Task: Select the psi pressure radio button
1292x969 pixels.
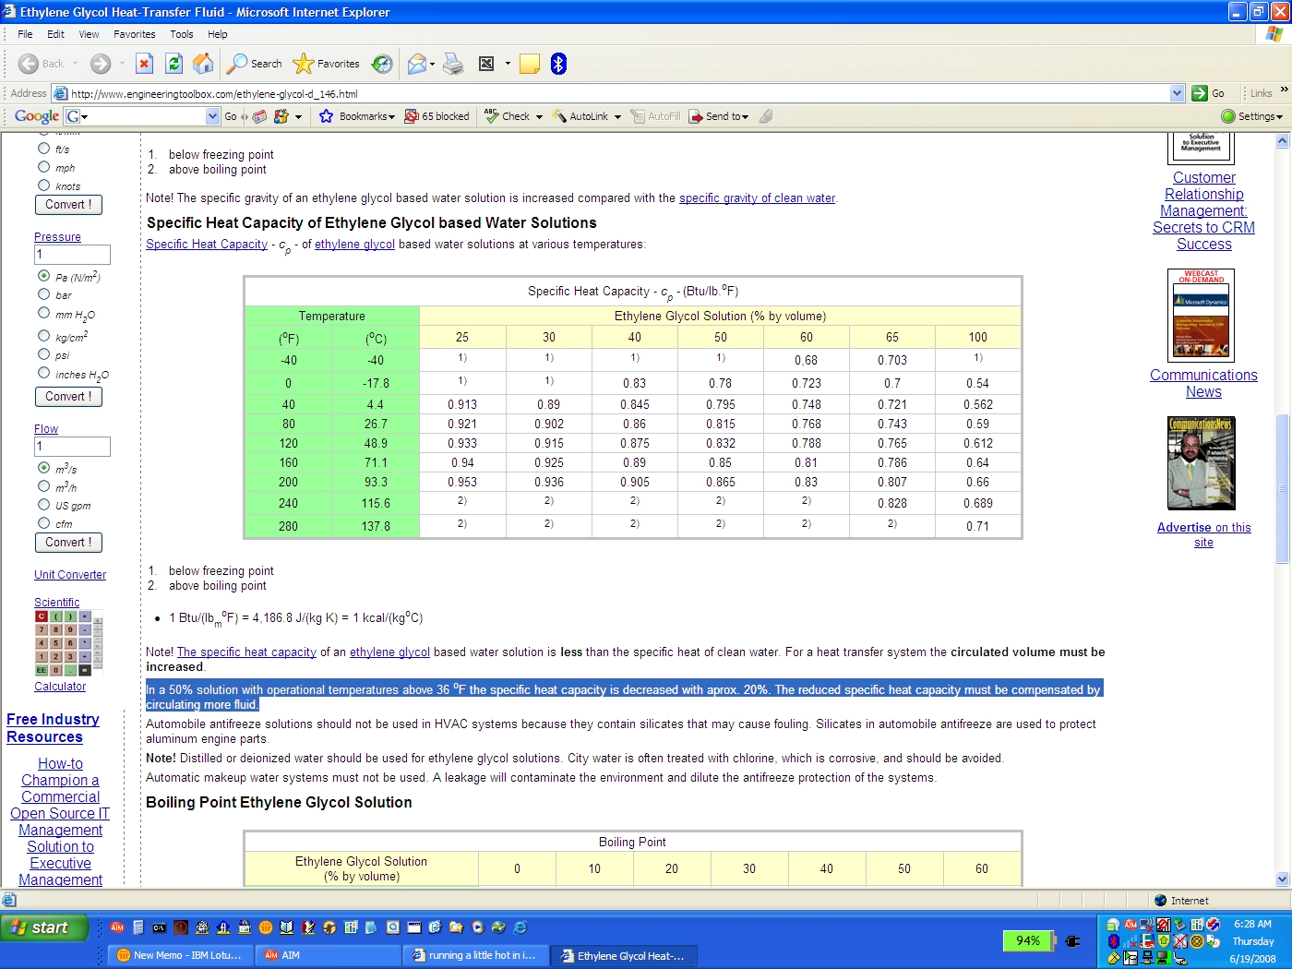Action: [43, 354]
